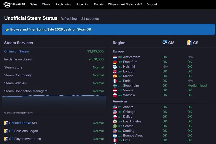Open the Discord navigation link
This screenshot has height=144, width=216.
coord(151,4)
